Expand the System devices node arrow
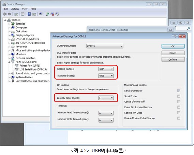 [9, 77]
